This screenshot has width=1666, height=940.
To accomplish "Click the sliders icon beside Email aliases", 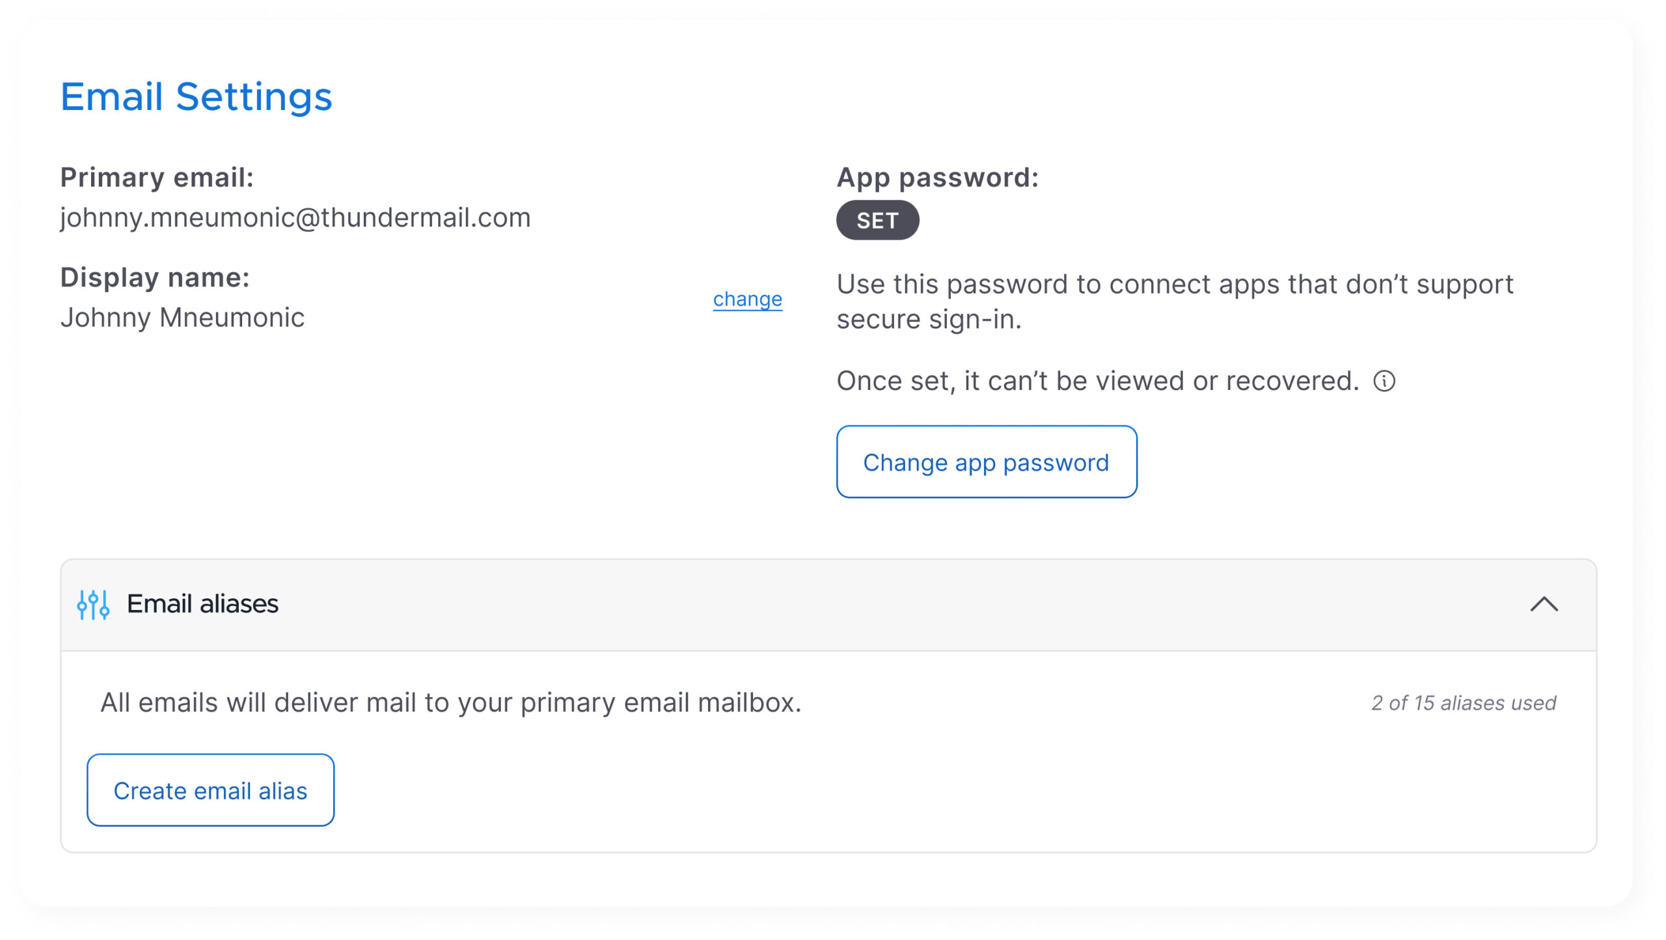I will tap(93, 605).
